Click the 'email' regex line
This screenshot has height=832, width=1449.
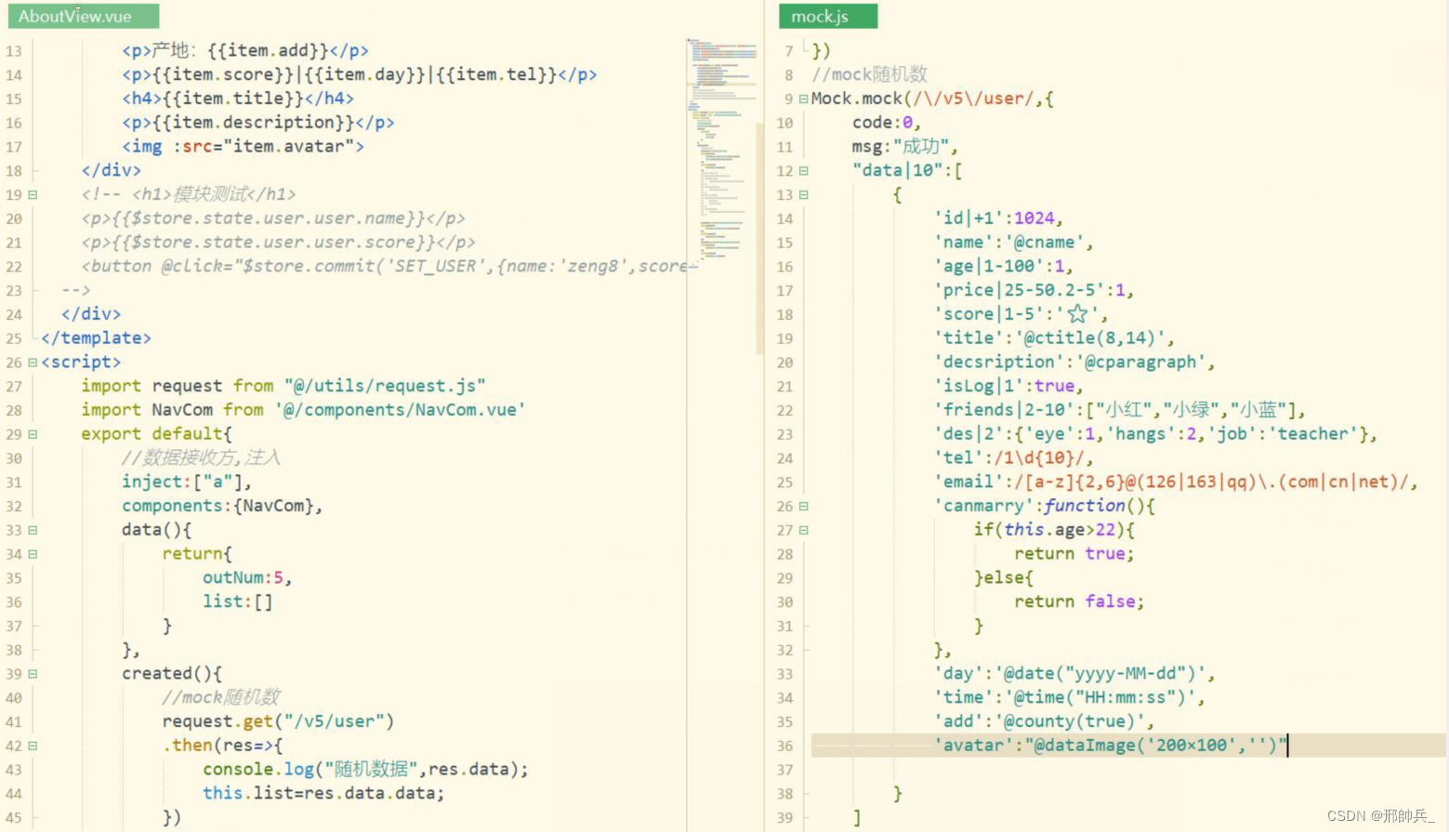pos(1176,482)
